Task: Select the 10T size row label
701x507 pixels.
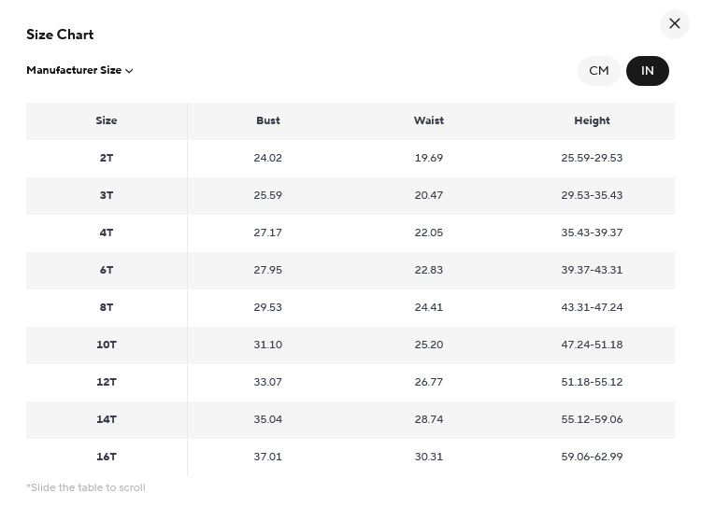Action: (107, 345)
